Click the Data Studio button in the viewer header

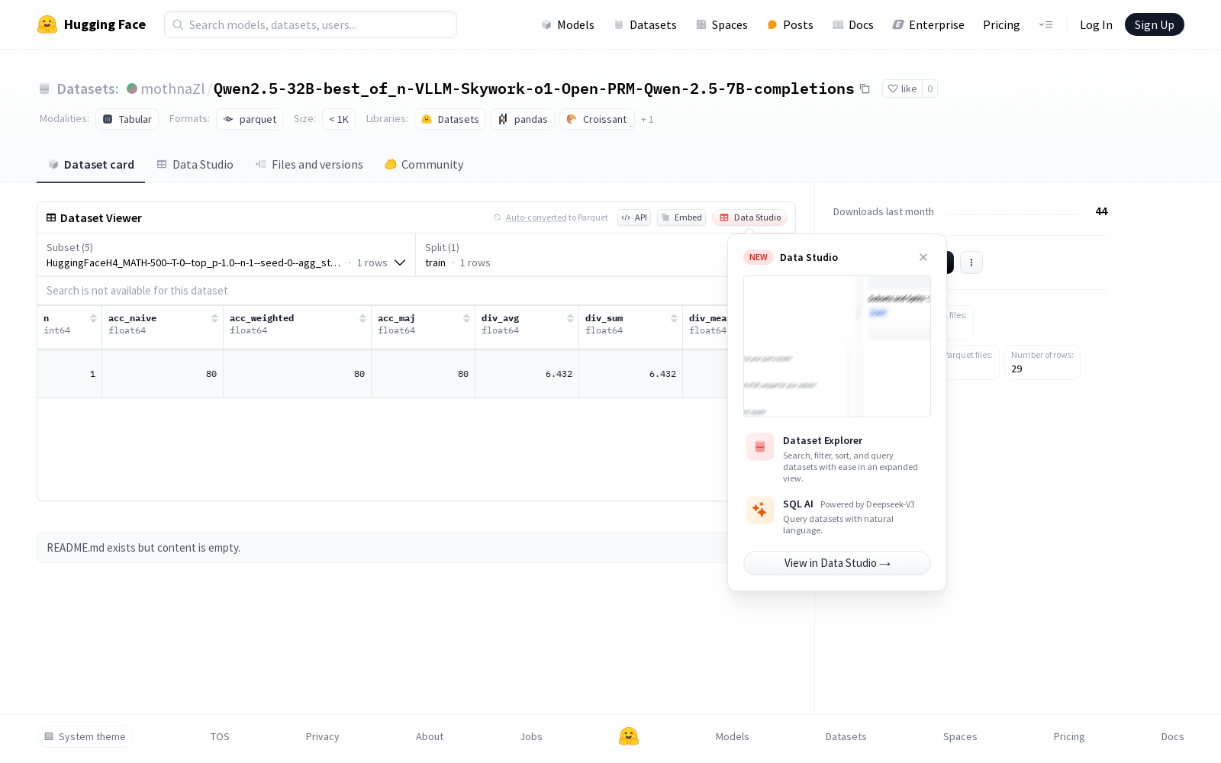click(x=750, y=217)
